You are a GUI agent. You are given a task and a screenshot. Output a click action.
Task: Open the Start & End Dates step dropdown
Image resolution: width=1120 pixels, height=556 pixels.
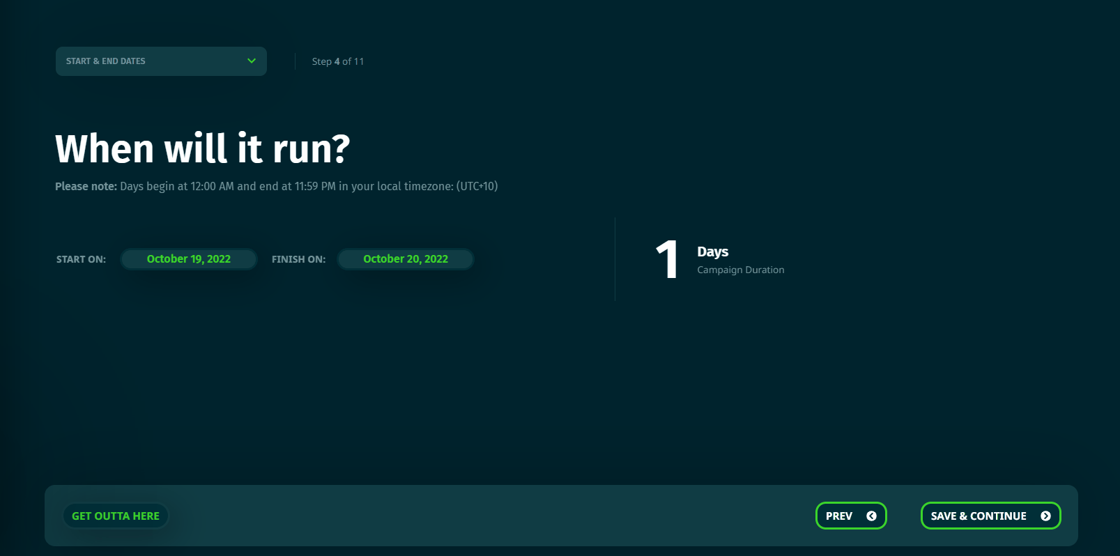click(161, 61)
